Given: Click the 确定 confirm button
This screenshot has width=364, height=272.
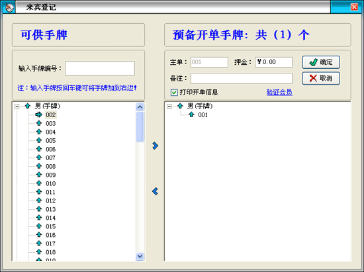Looking at the screenshot, I should coord(321,62).
